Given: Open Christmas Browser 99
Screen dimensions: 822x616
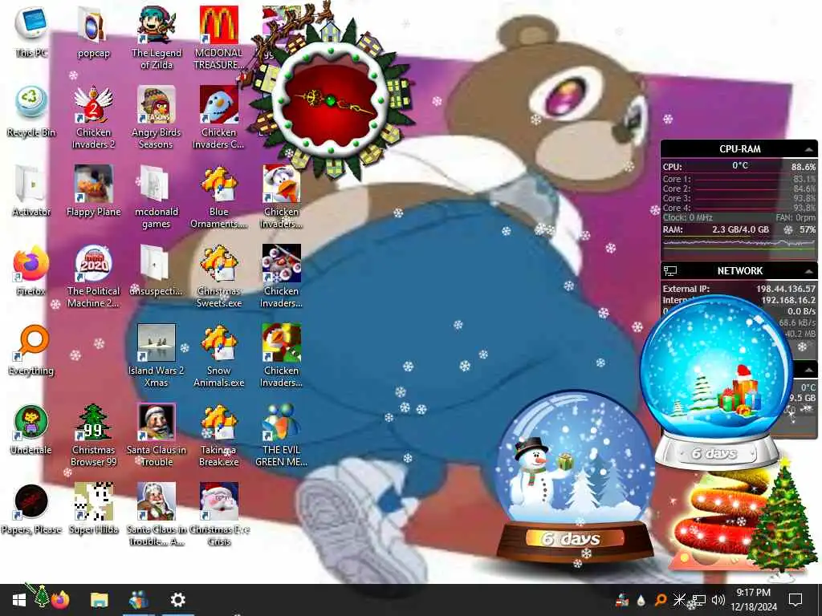Looking at the screenshot, I should click(x=93, y=435).
